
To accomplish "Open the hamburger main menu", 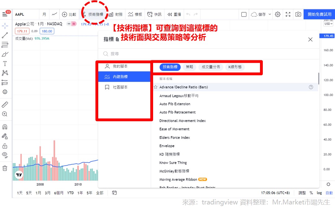I will click(x=5, y=15).
